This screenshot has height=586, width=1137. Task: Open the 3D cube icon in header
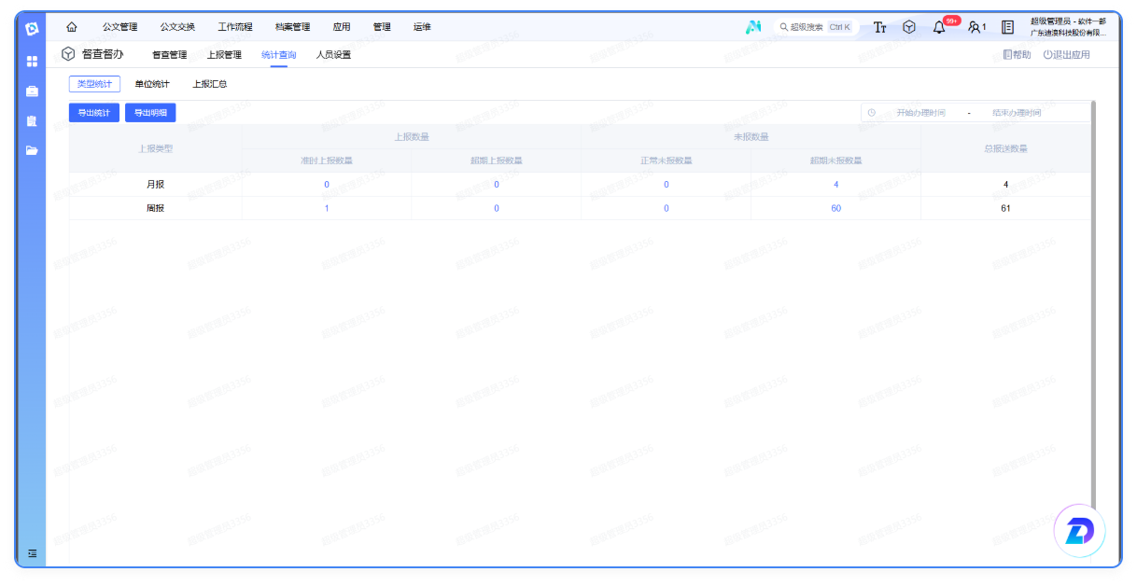tap(909, 27)
